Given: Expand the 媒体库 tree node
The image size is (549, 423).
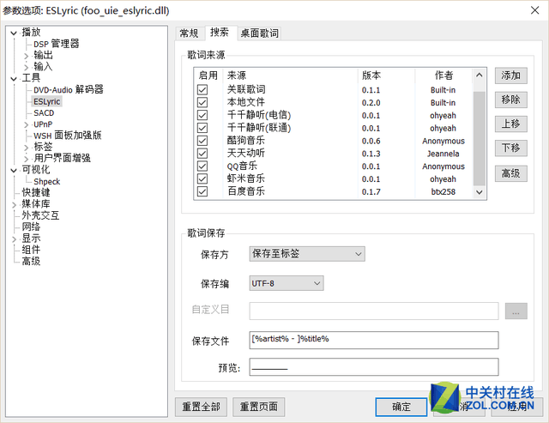Looking at the screenshot, I should 13,204.
